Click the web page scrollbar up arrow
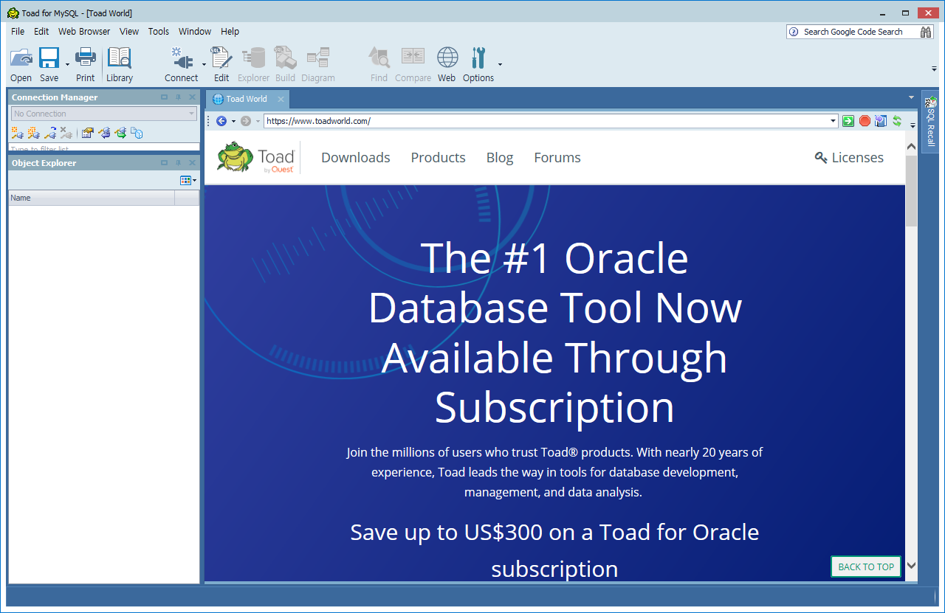Screen dimensions: 945x613 click(x=911, y=148)
